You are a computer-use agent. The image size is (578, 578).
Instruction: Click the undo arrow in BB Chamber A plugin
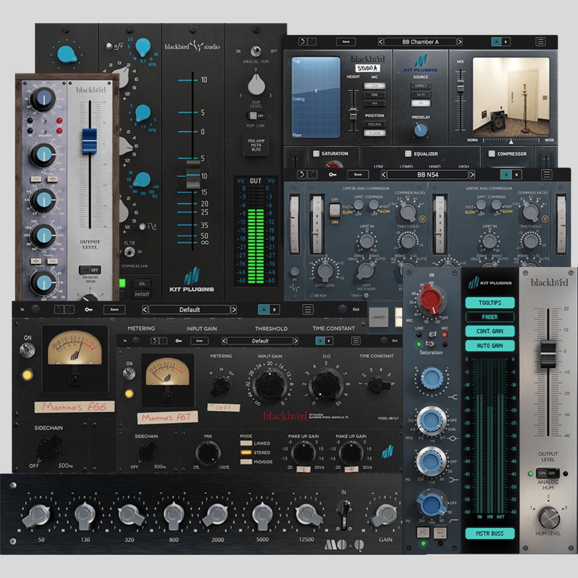302,42
